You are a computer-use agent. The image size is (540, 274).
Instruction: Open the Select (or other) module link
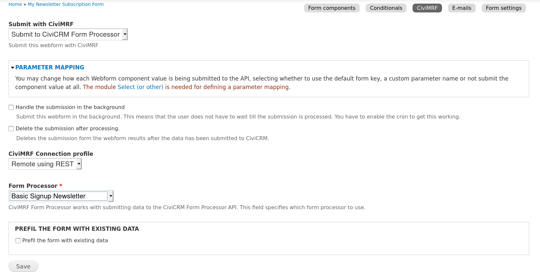[x=140, y=87]
